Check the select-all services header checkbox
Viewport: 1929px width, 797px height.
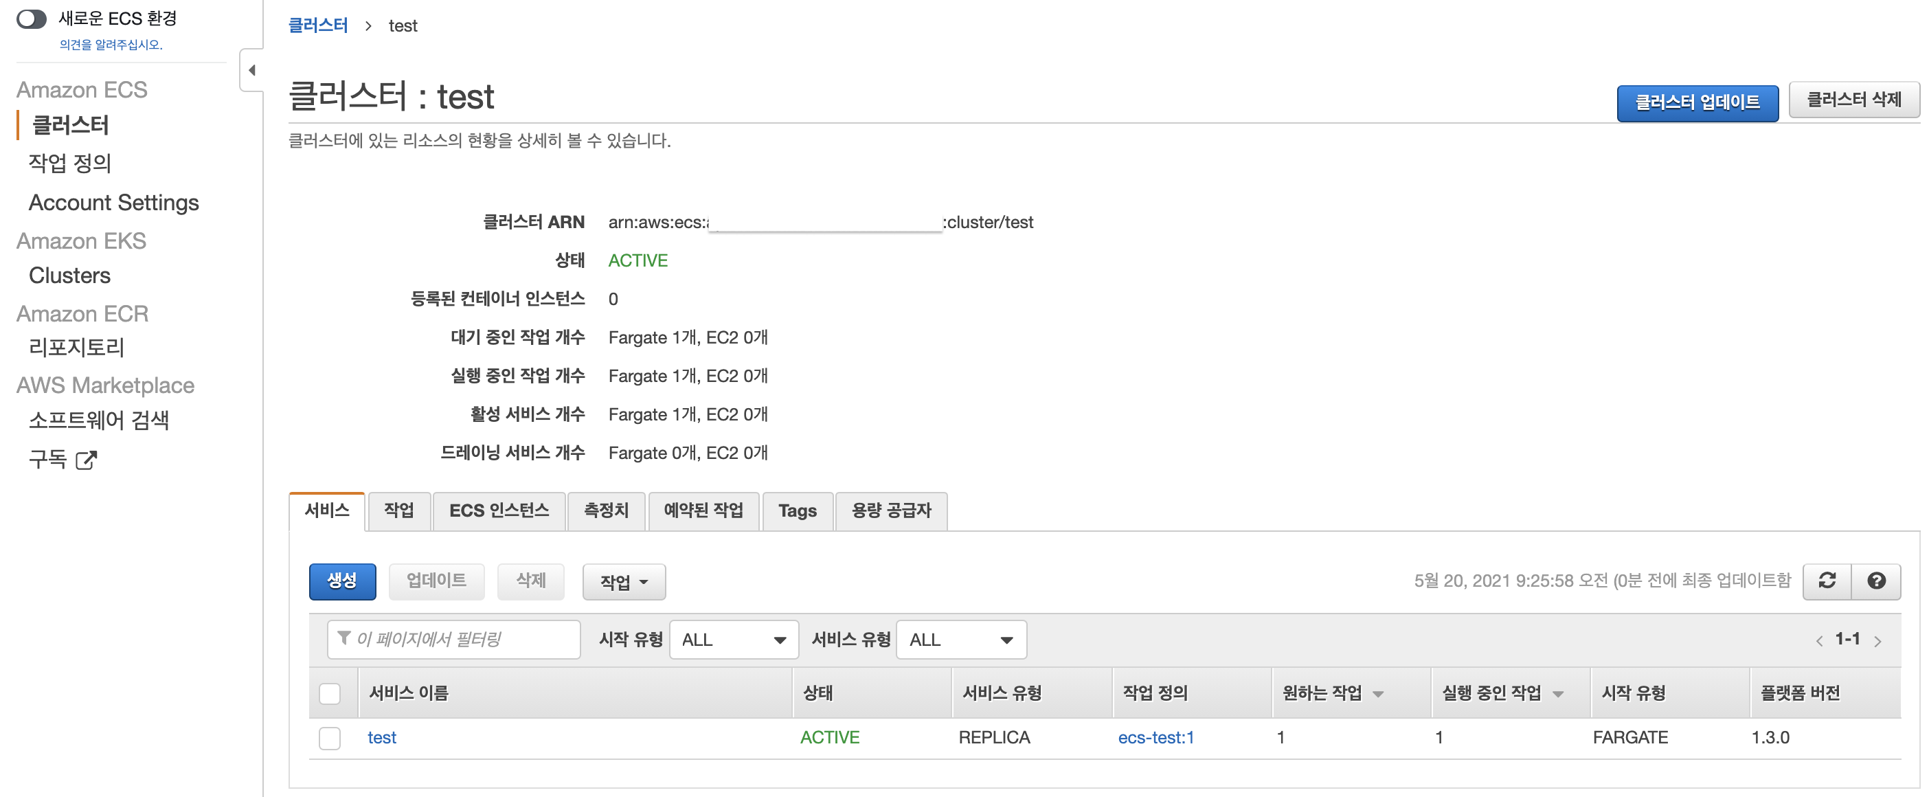click(x=330, y=693)
